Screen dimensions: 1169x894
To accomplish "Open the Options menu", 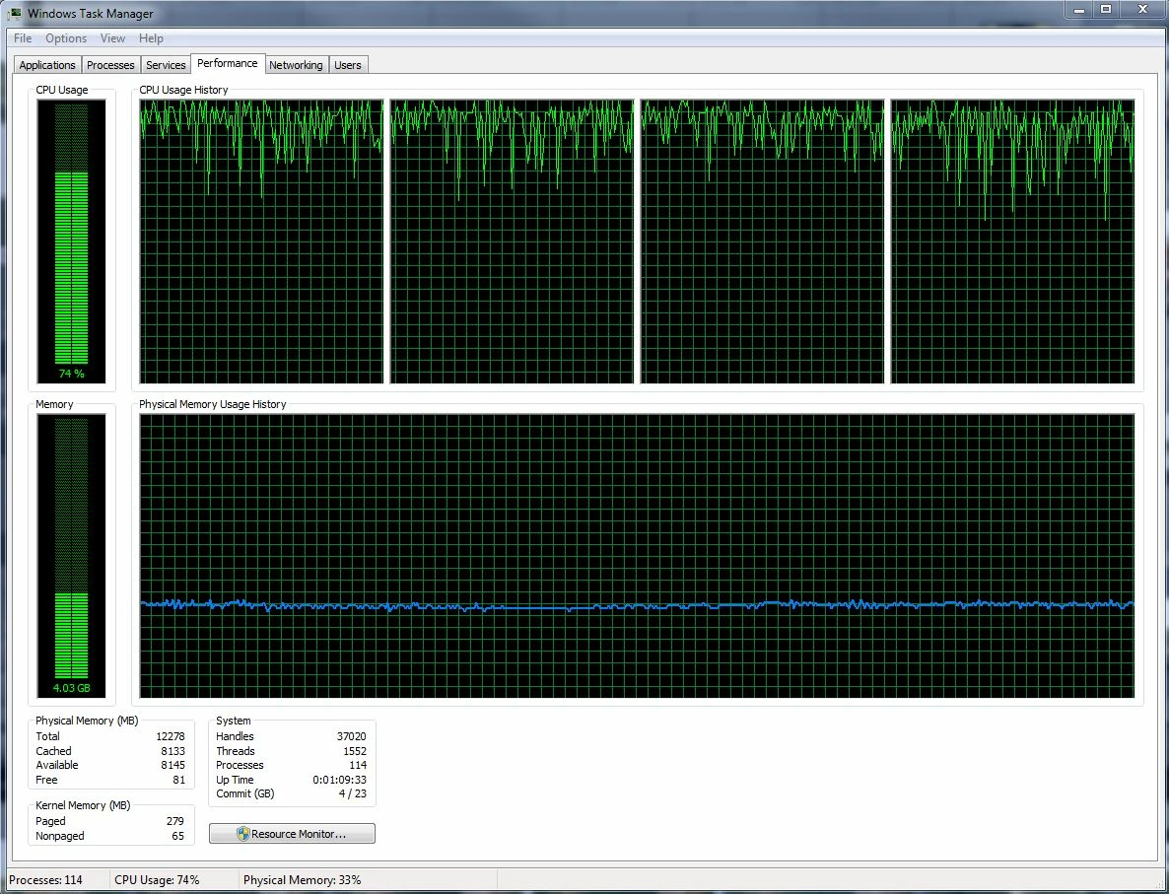I will (66, 38).
